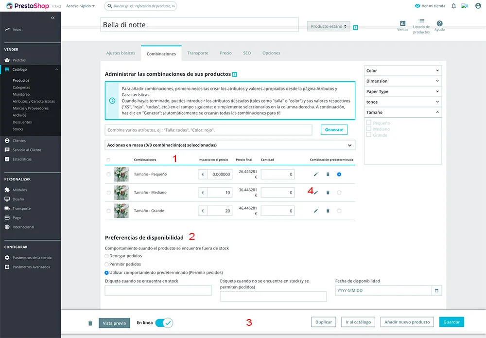The width and height of the screenshot is (486, 338).
Task: Open Producto estándar type dropdown
Action: coord(329,26)
